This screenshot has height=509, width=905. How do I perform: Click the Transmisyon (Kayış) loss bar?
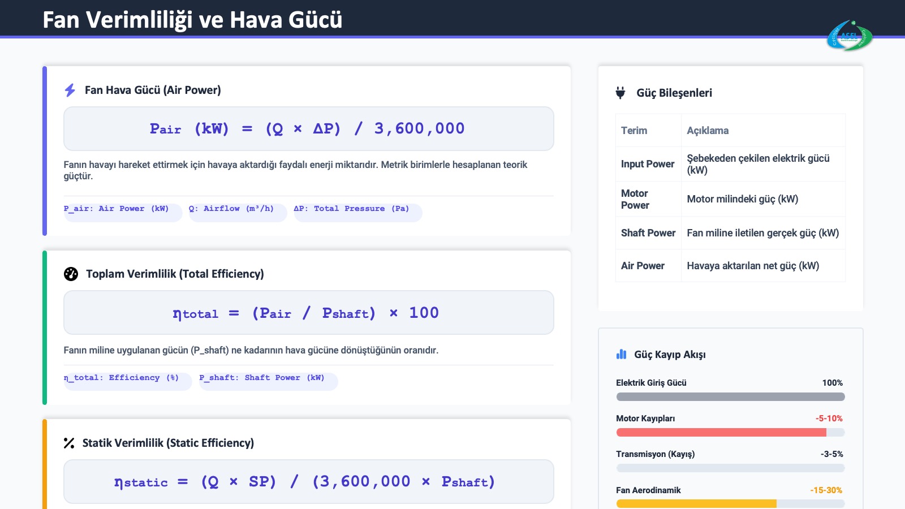click(x=730, y=468)
